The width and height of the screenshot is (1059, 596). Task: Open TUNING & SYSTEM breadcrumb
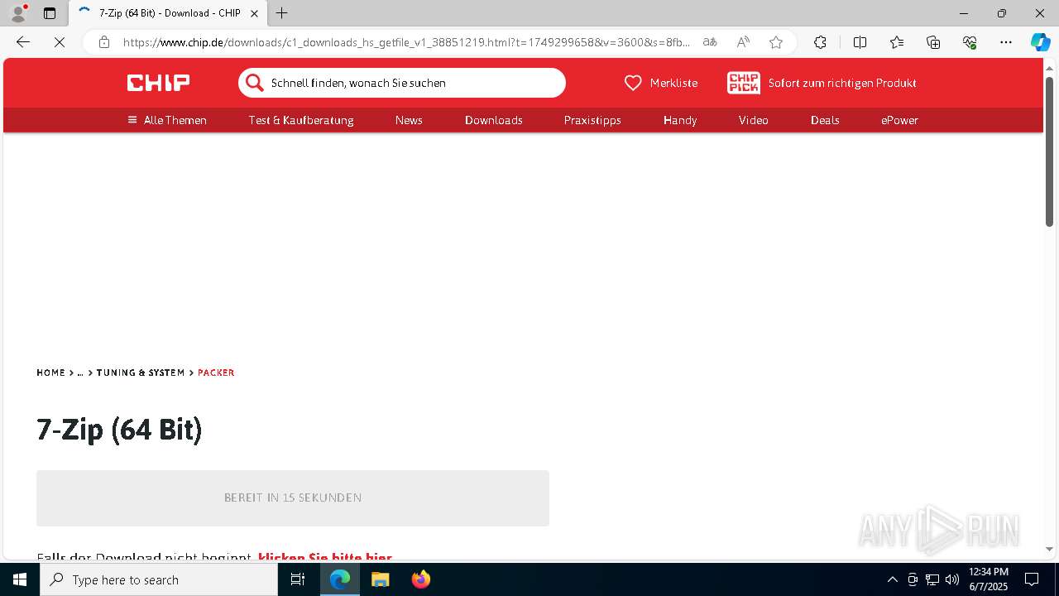[x=141, y=372]
